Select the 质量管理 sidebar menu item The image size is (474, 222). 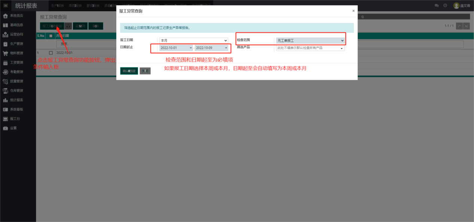pyautogui.click(x=16, y=81)
